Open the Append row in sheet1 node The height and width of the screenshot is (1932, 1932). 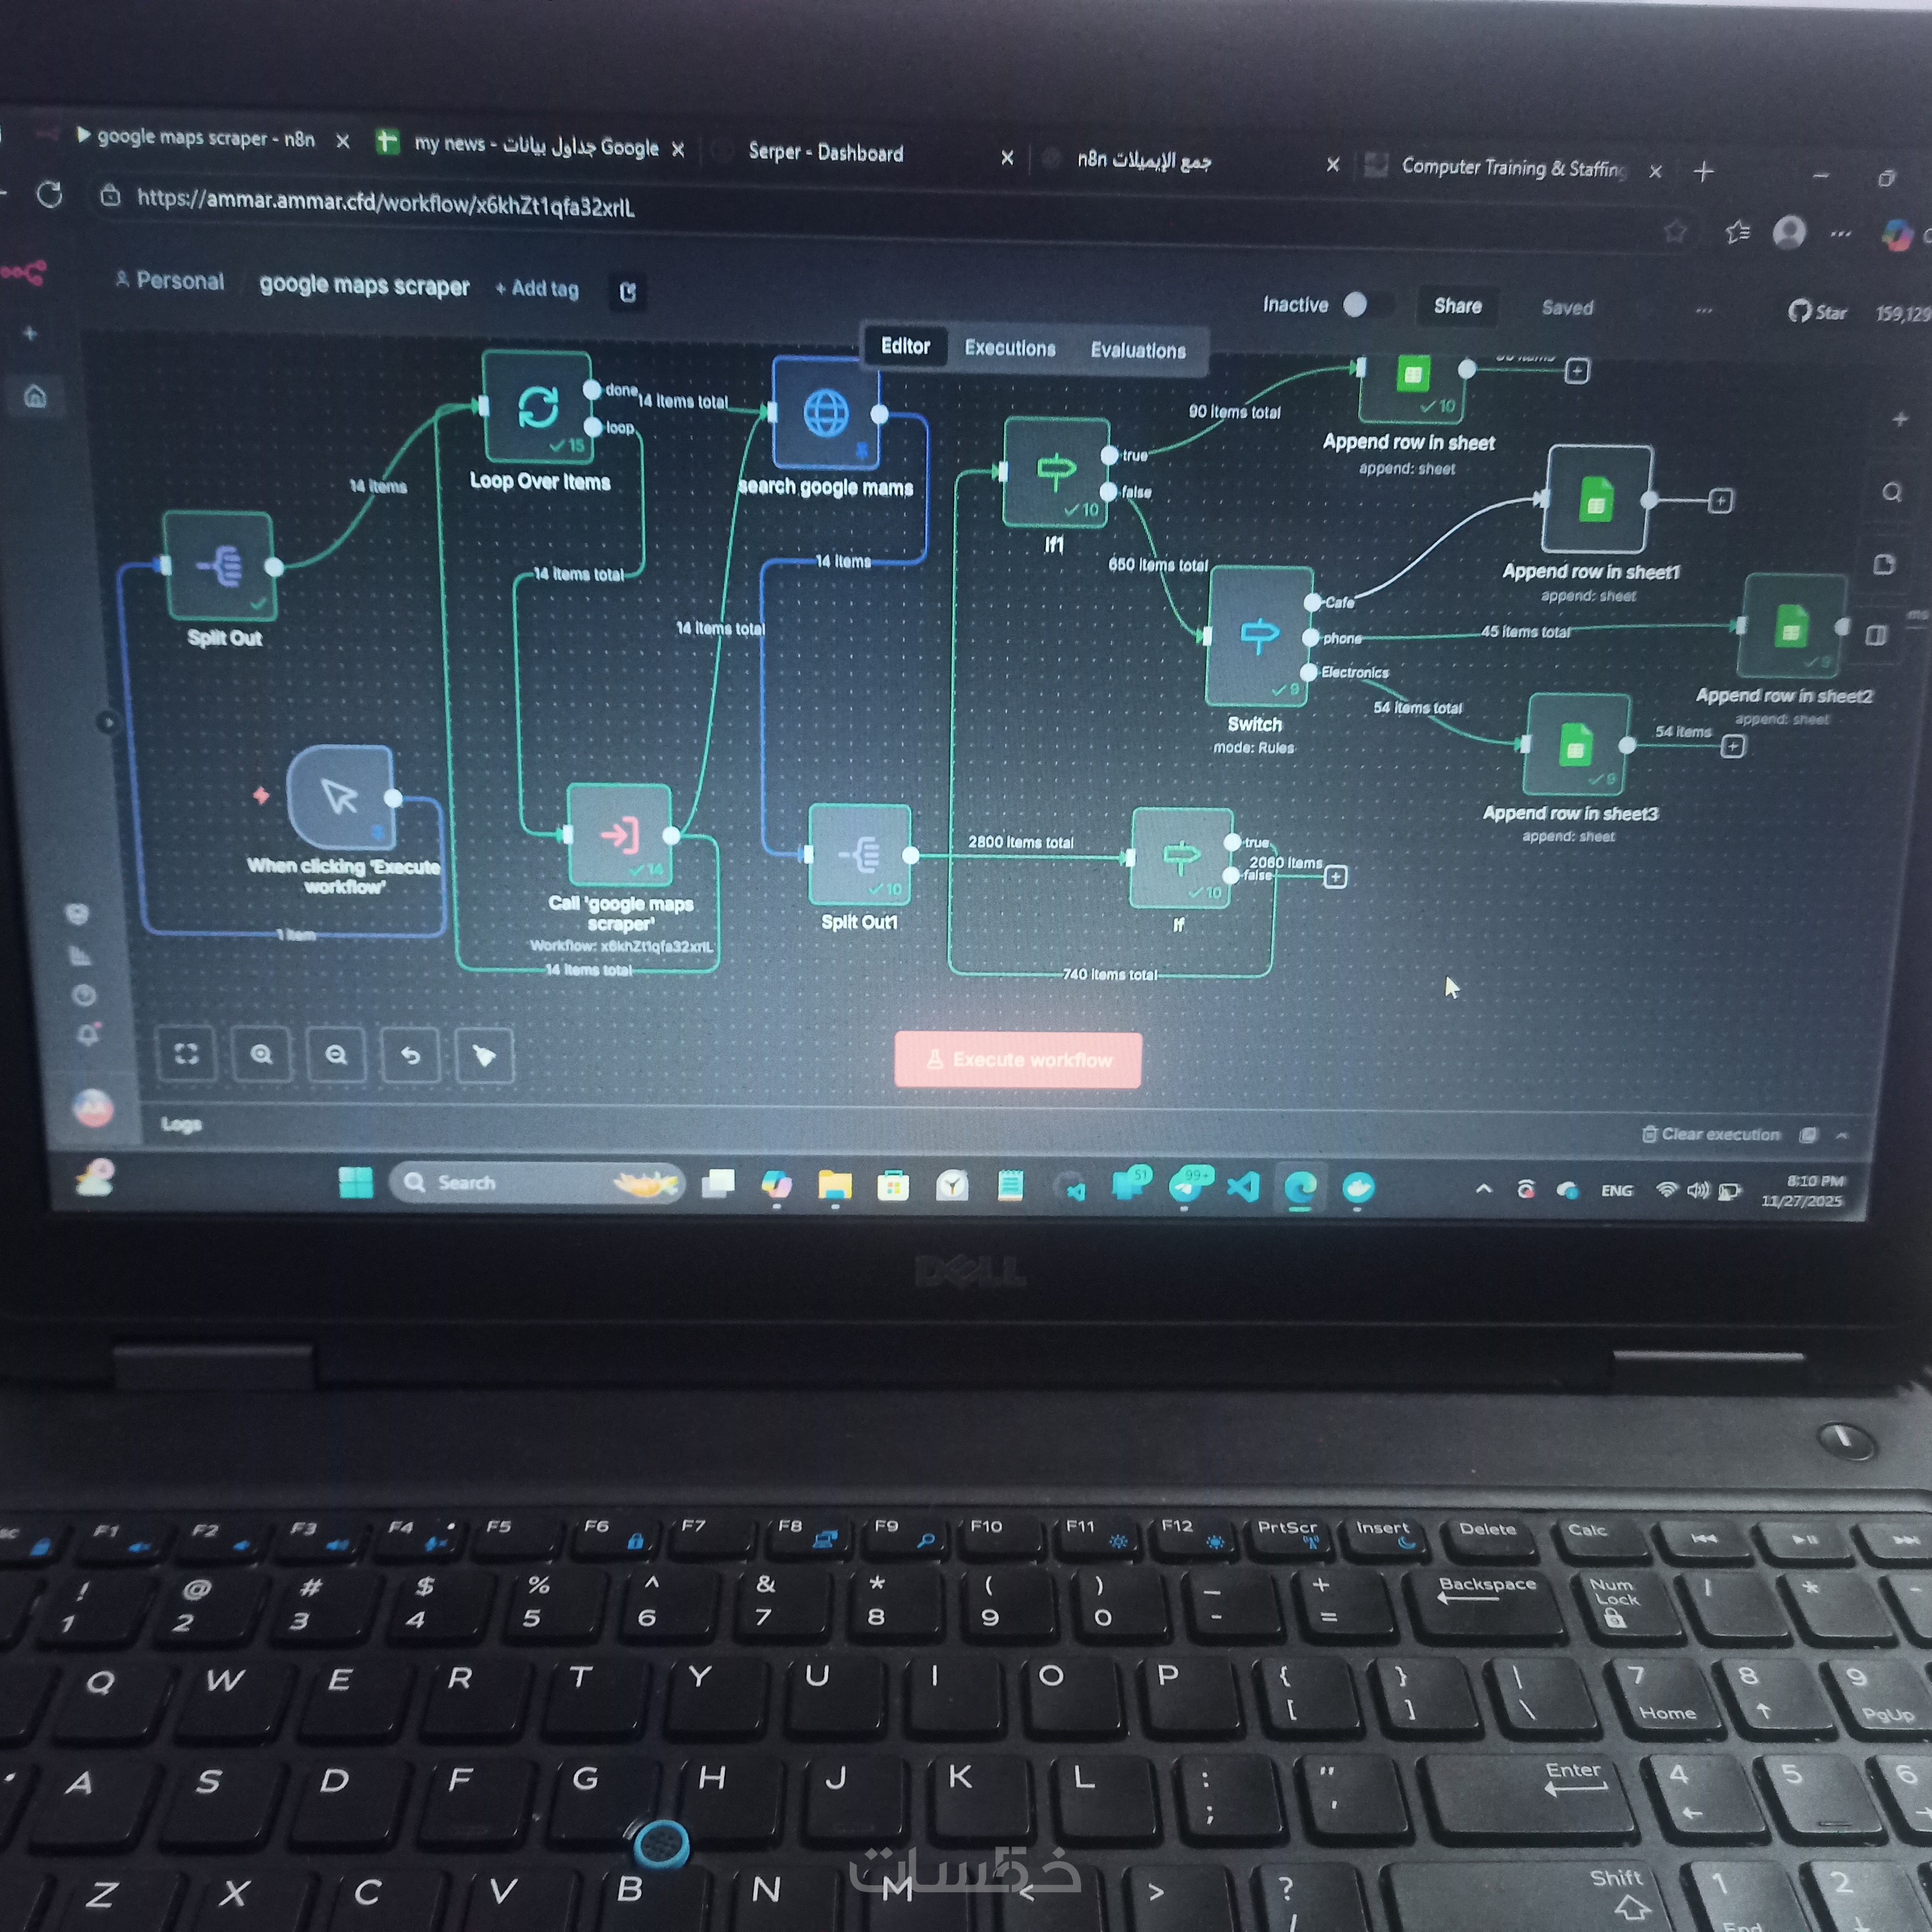[1596, 500]
